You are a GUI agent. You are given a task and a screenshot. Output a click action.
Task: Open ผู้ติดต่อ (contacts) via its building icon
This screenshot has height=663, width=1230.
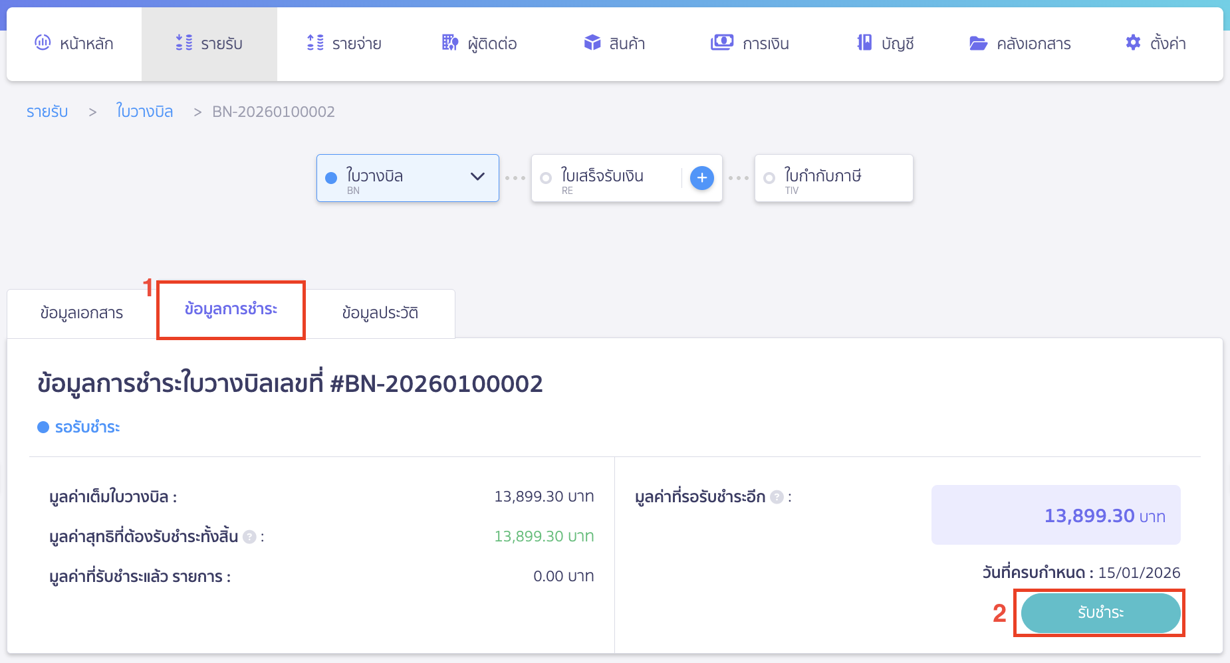(449, 43)
